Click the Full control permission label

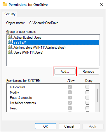(x=17, y=87)
